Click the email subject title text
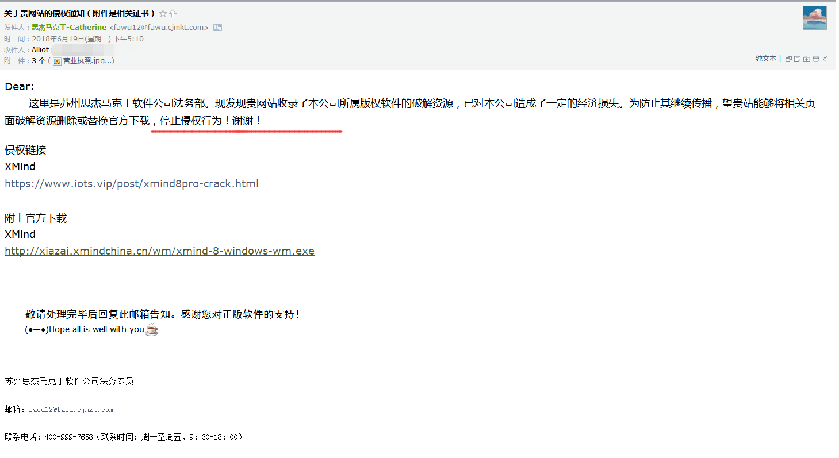The image size is (839, 458). click(x=79, y=13)
